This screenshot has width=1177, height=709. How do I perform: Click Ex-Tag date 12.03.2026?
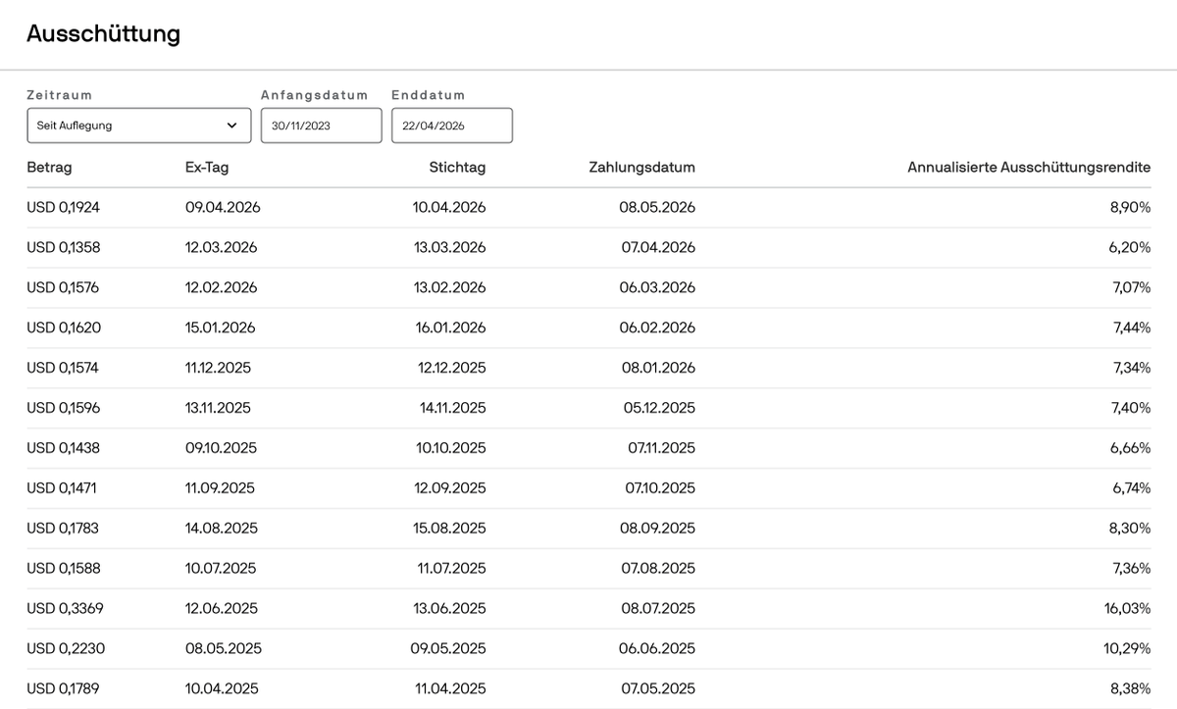(x=222, y=248)
